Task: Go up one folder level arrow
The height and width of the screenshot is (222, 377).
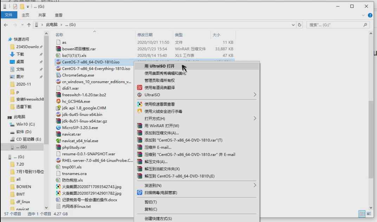Action: tap(29, 25)
